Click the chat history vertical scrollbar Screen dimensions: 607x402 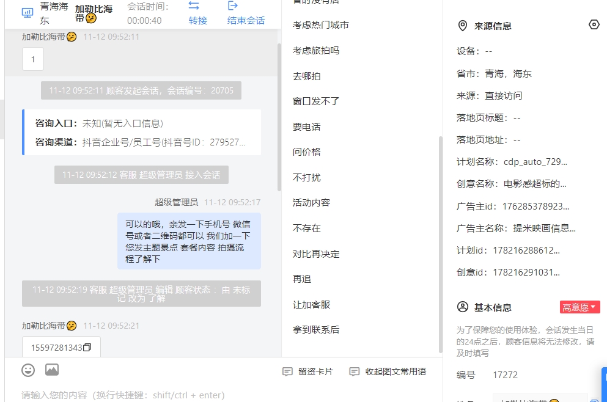[x=279, y=117]
